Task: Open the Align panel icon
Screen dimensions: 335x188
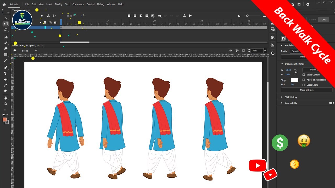Action: point(273,45)
